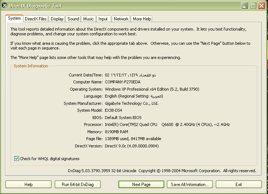Click Gigabyte Technology Co., Ltd. value

(131, 103)
